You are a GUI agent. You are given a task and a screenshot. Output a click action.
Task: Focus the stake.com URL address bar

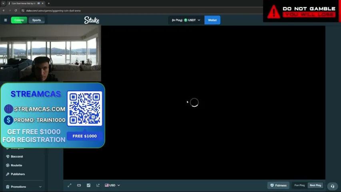[53, 10]
